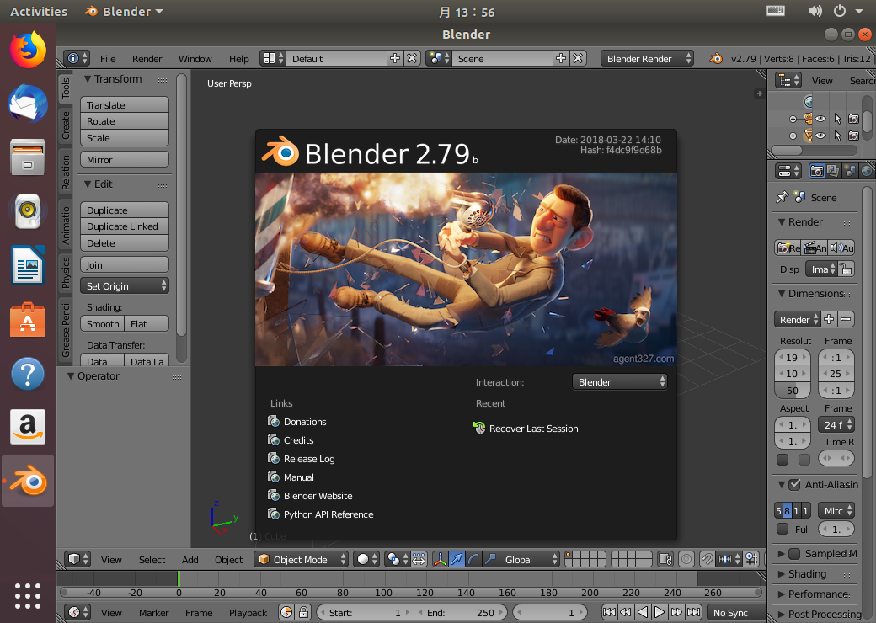876x623 pixels.
Task: Open the File menu
Action: (108, 59)
